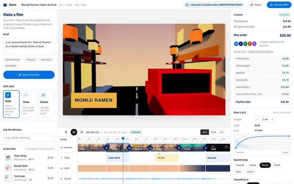The height and width of the screenshot is (184, 294).
Task: Click the Camera track icon
Action: tap(61, 147)
